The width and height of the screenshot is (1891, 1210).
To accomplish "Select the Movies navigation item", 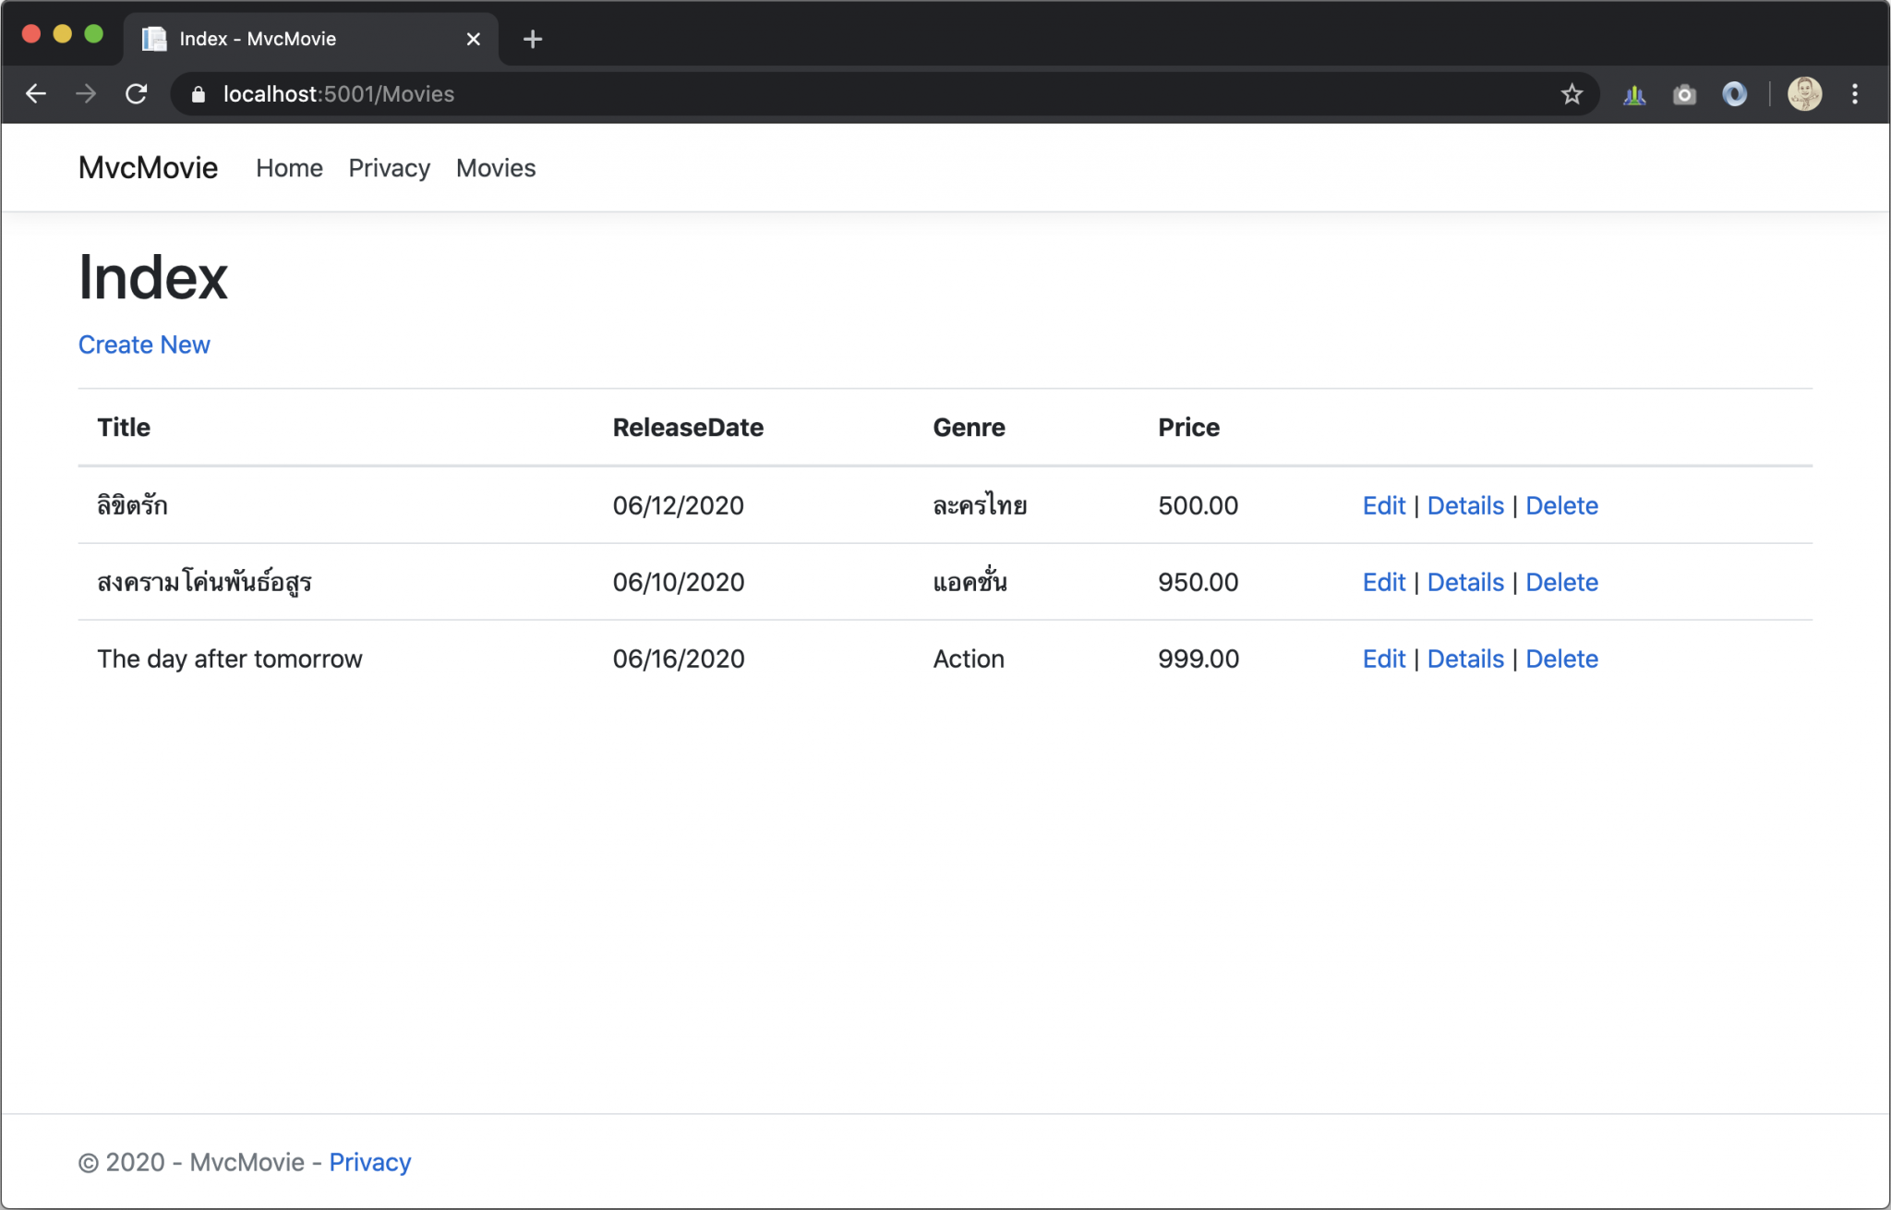I will coord(496,167).
